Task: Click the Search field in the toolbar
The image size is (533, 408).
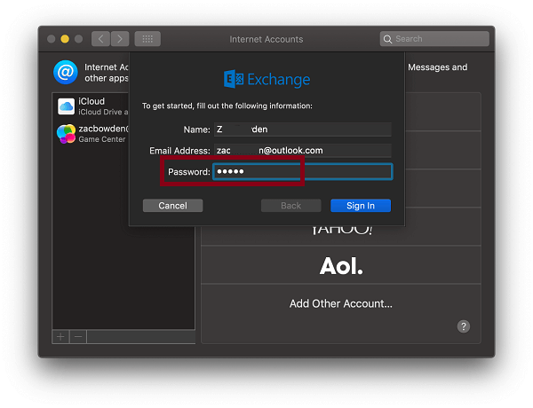Action: click(434, 39)
